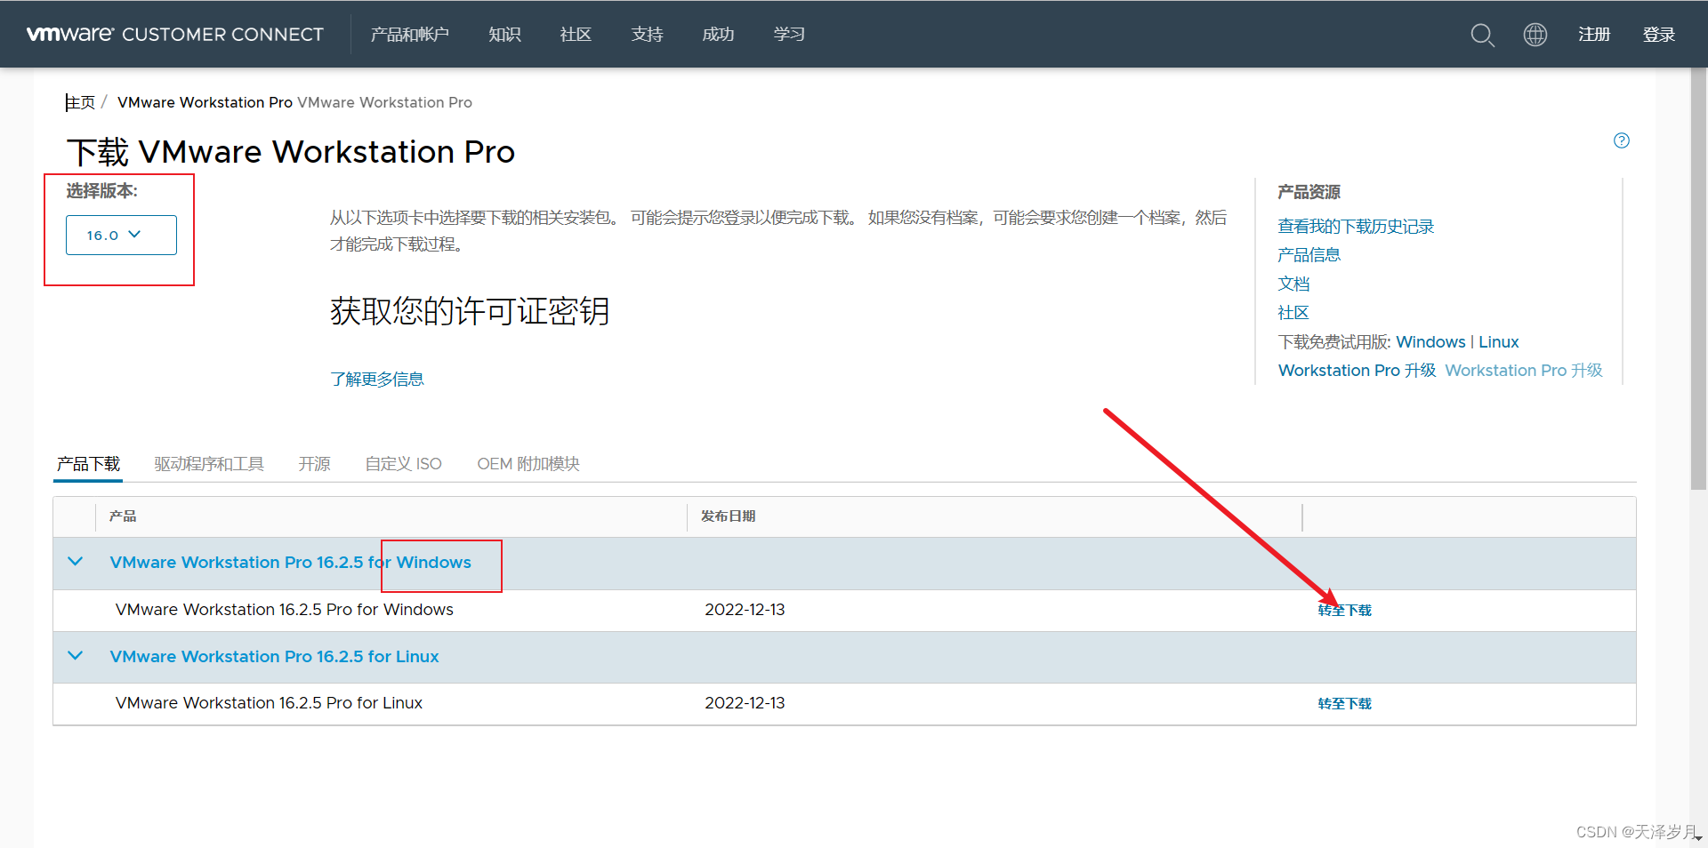Click the VMware Workstation Pro breadcrumb link
Viewport: 1708px width, 848px height.
(x=205, y=102)
